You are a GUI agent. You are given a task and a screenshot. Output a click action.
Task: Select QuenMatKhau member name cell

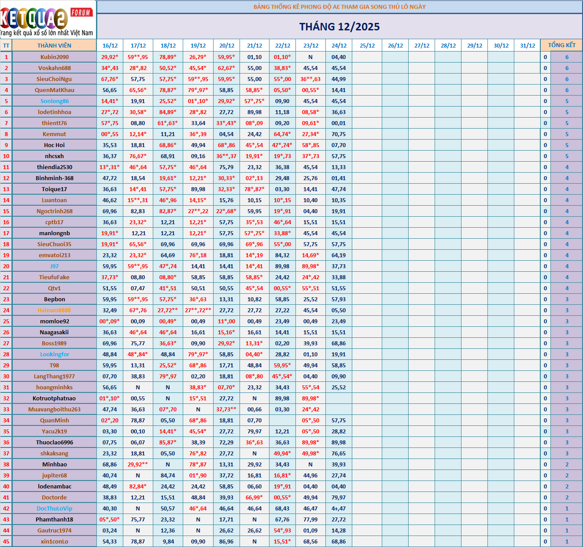pyautogui.click(x=54, y=90)
